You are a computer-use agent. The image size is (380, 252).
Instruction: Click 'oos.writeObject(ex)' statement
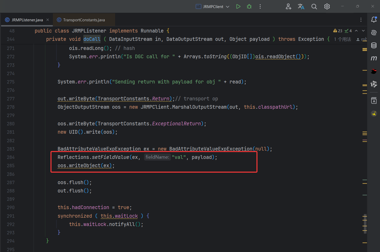click(x=86, y=165)
